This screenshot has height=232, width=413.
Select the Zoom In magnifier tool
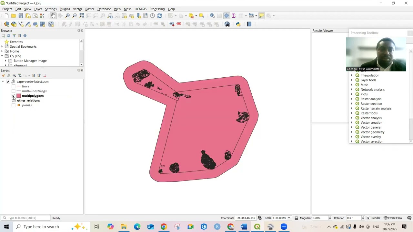point(67,16)
